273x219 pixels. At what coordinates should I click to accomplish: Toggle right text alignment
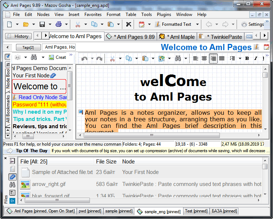click(213, 58)
